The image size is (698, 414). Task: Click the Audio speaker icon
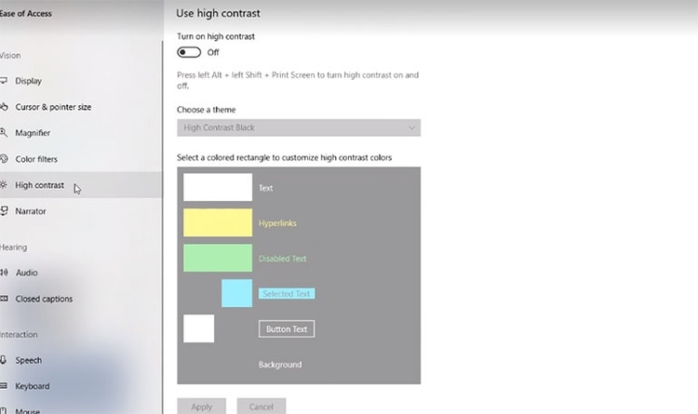pyautogui.click(x=4, y=273)
